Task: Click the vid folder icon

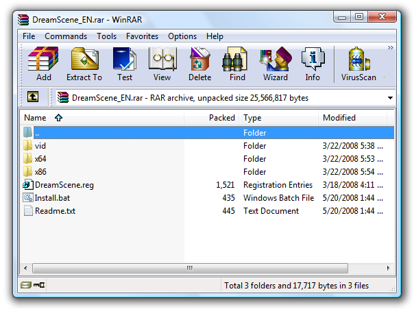Action: click(27, 145)
